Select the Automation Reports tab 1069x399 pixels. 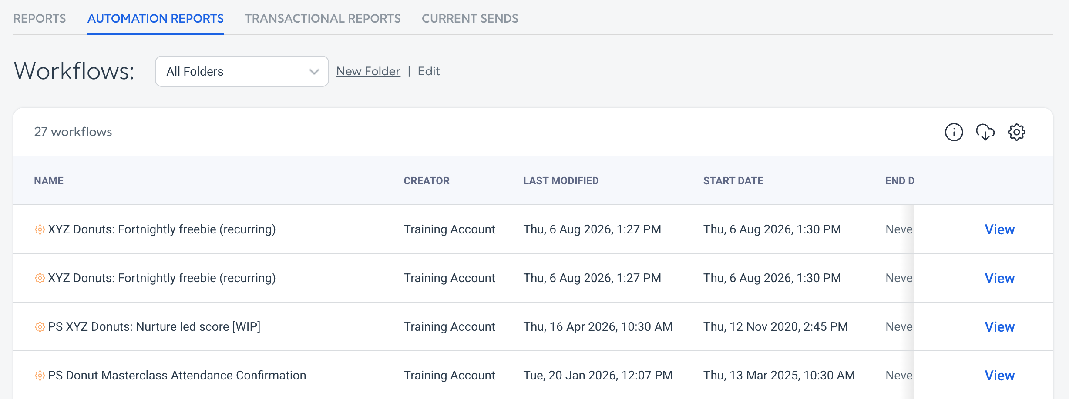point(155,18)
